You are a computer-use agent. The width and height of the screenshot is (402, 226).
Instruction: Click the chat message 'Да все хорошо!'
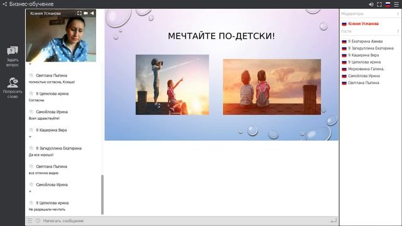pyautogui.click(x=41, y=155)
